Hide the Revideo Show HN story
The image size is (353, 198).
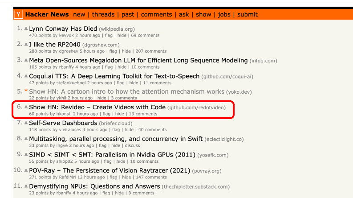pyautogui.click(x=120, y=114)
